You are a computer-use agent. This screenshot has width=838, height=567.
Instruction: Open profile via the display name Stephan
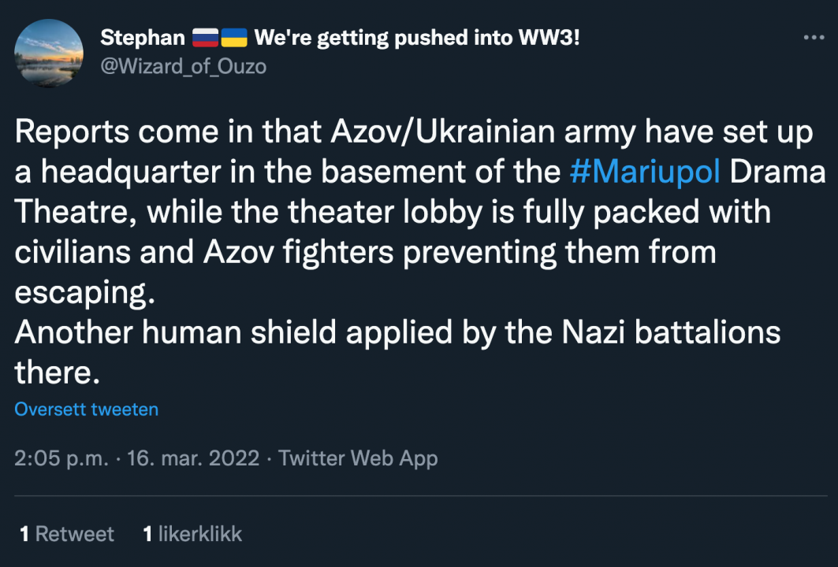pos(143,38)
